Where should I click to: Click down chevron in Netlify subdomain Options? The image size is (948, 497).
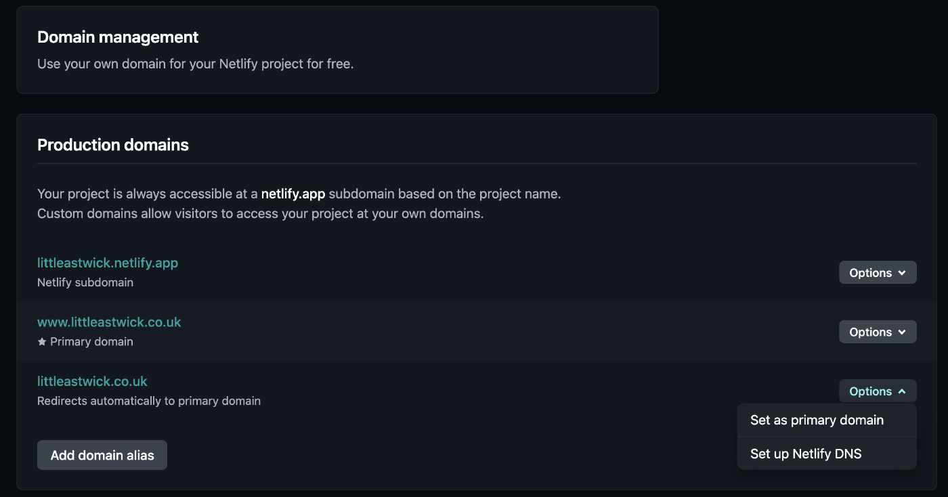902,273
